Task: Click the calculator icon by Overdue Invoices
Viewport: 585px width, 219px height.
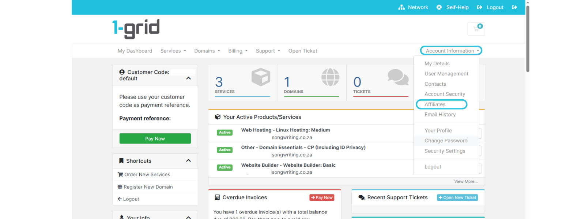Action: (217, 197)
